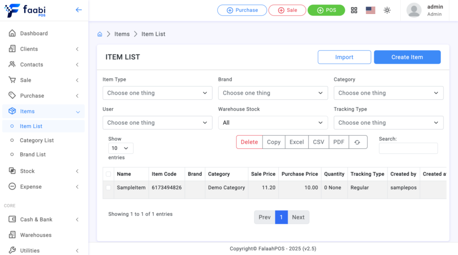
Task: Open the Brand filter dropdown
Action: (273, 93)
